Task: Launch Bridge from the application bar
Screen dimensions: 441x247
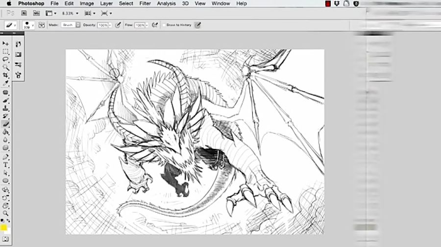Action: pos(24,13)
